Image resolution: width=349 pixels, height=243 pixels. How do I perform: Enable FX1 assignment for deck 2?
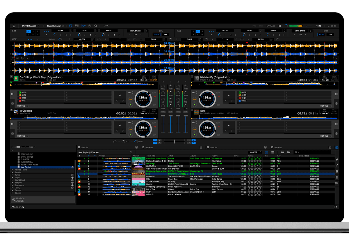tap(33, 31)
